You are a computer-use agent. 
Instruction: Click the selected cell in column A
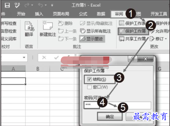point(13,81)
